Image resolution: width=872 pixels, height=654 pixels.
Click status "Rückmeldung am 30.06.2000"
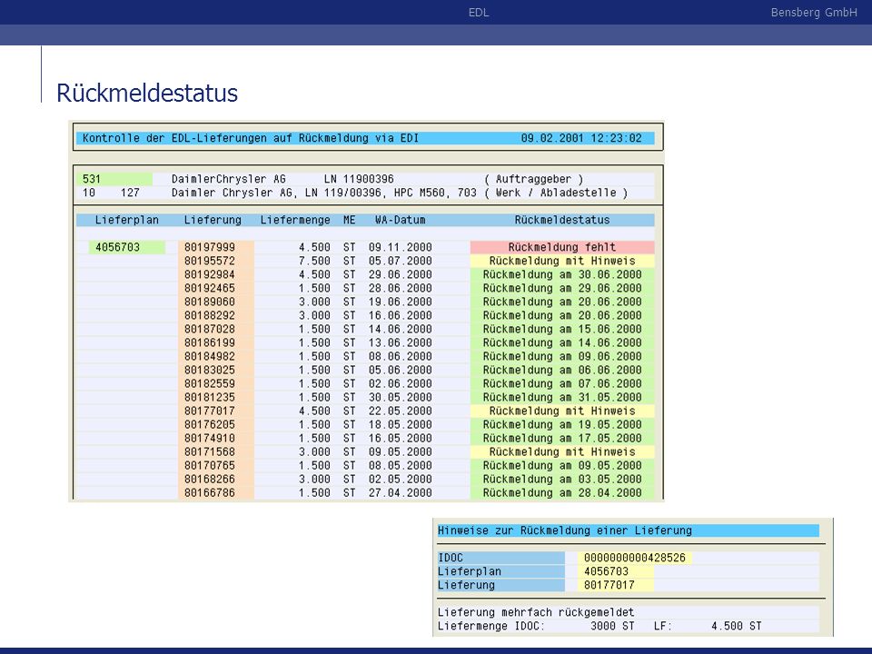pos(562,274)
